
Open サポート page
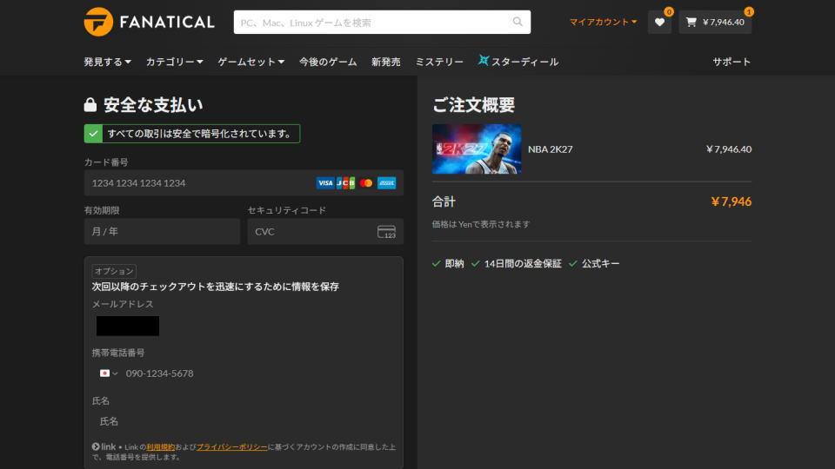tap(731, 62)
